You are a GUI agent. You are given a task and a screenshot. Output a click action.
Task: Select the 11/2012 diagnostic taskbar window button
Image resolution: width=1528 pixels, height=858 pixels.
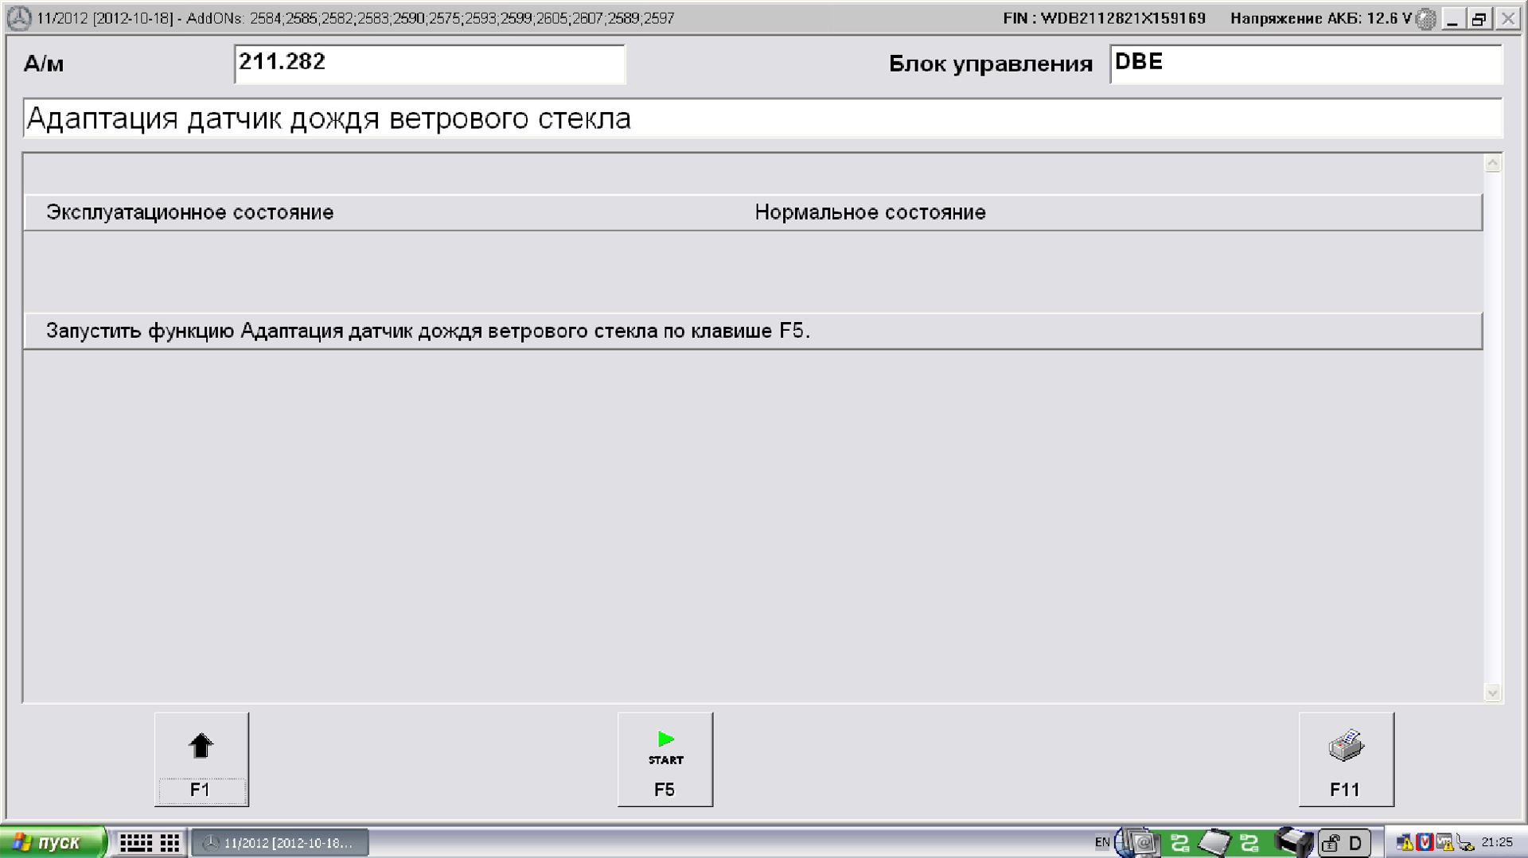coord(280,843)
